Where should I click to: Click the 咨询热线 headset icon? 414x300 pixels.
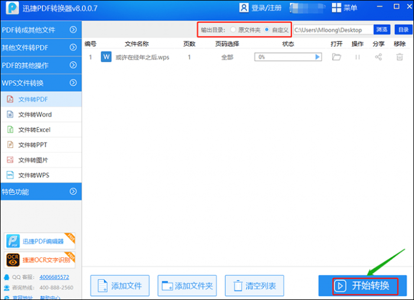(7, 288)
